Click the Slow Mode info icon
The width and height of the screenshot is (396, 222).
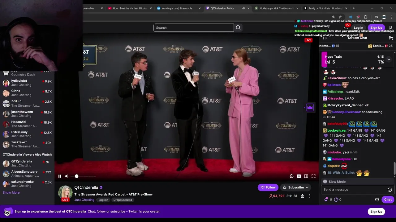(x=325, y=182)
